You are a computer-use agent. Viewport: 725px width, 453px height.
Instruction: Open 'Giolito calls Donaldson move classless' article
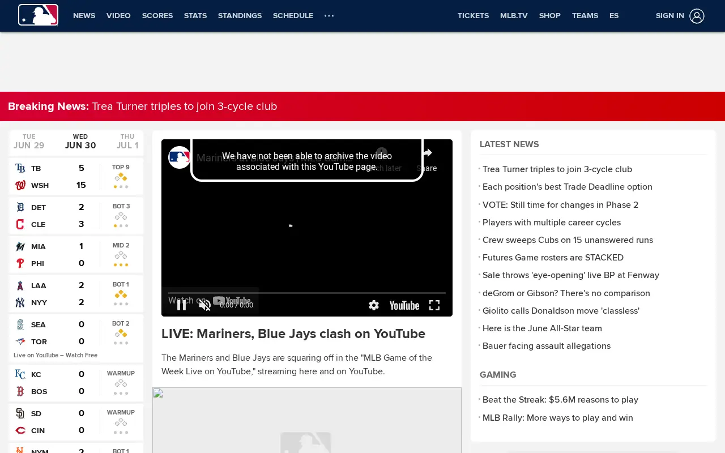click(x=561, y=311)
